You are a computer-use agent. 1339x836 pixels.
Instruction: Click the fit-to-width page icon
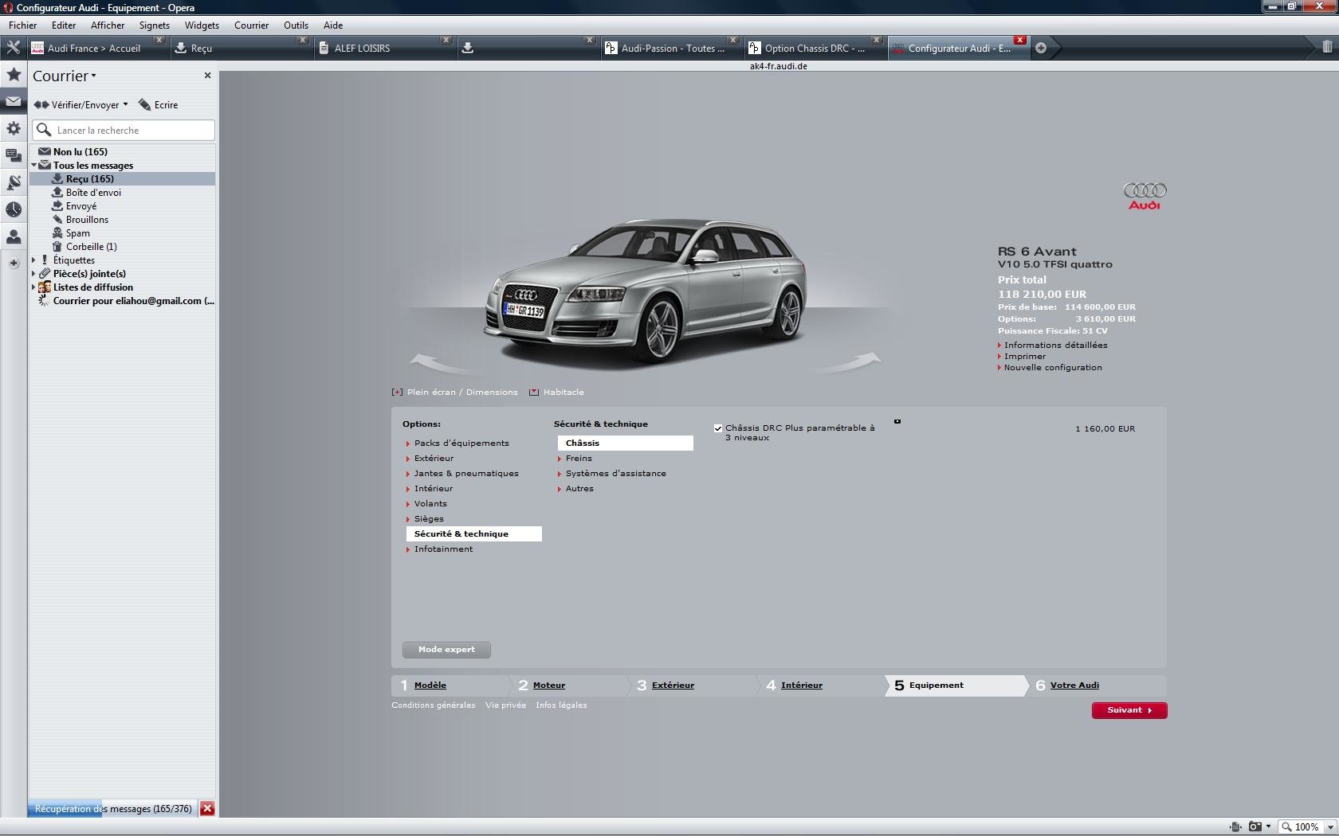(1235, 826)
